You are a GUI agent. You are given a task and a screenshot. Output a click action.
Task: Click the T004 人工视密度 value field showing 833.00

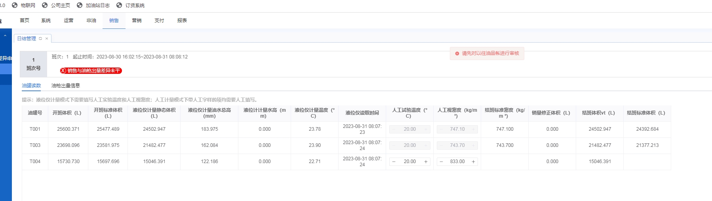tap(457, 162)
